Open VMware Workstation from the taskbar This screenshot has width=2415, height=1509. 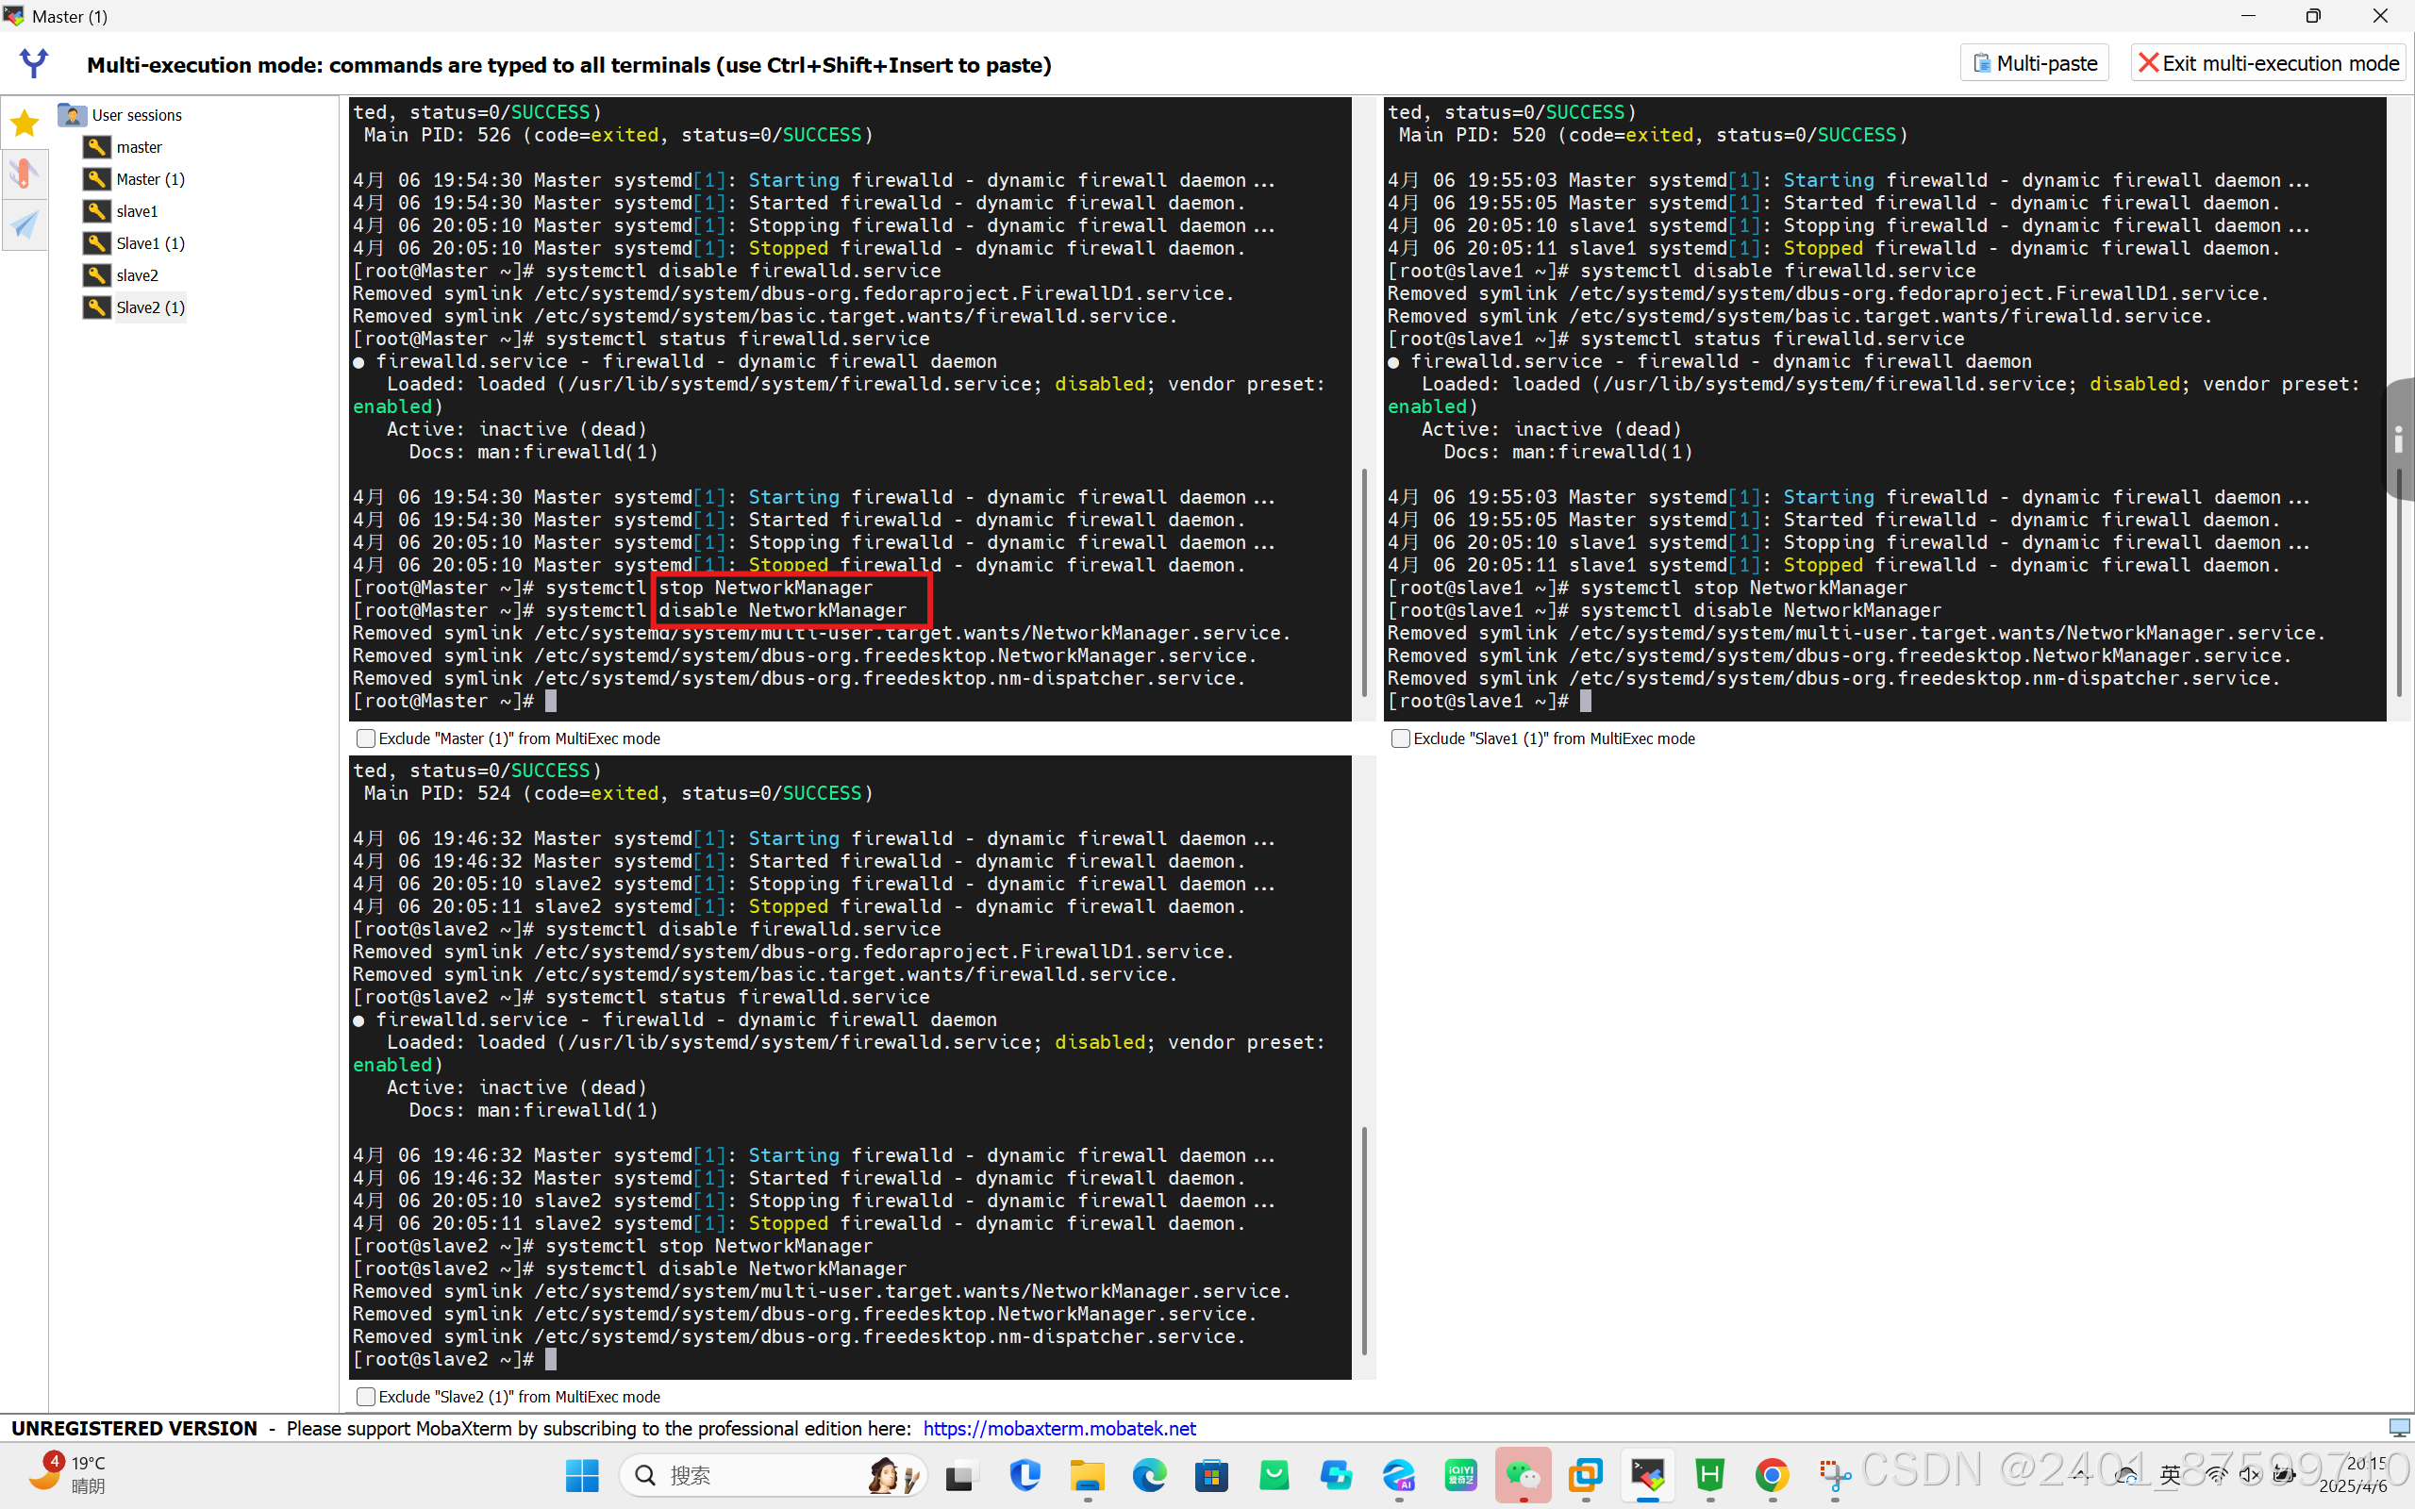pyautogui.click(x=1586, y=1475)
